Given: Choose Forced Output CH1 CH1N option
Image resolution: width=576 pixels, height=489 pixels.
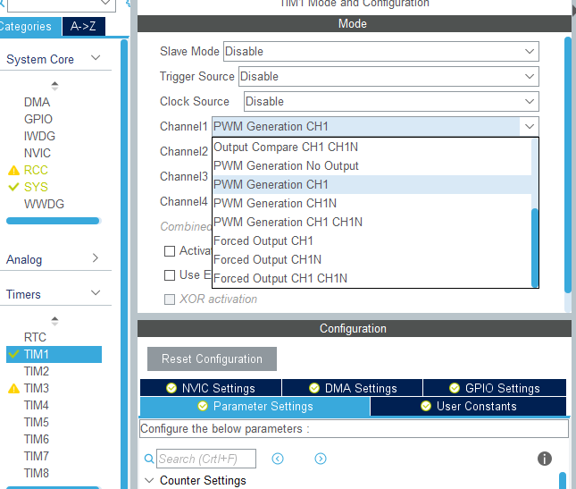Looking at the screenshot, I should pyautogui.click(x=372, y=278).
